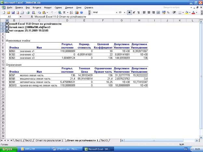Open a file with the Open folder icon
203x152 pixels.
coord(8,12)
